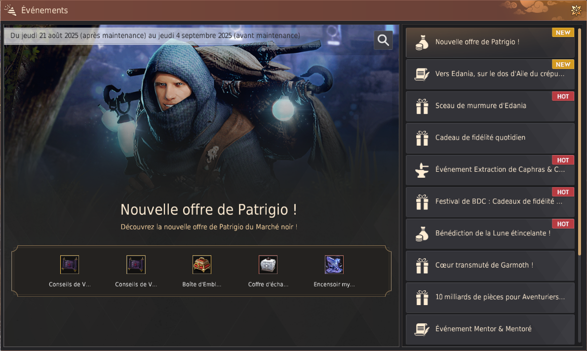Click scroll icon beside Événement Mentor & Mentoré
The image size is (587, 351).
[x=422, y=329]
